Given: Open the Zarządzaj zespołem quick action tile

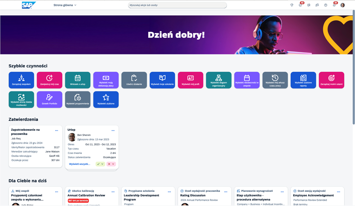Looking at the screenshot, I should click(21, 80).
